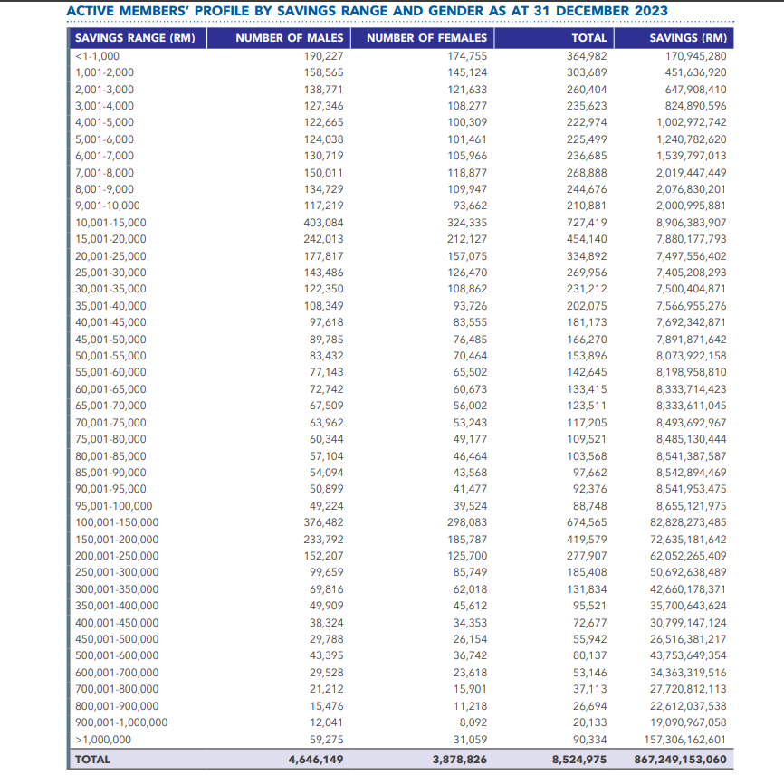Click females value 324,335
The height and width of the screenshot is (775, 784).
click(x=467, y=223)
